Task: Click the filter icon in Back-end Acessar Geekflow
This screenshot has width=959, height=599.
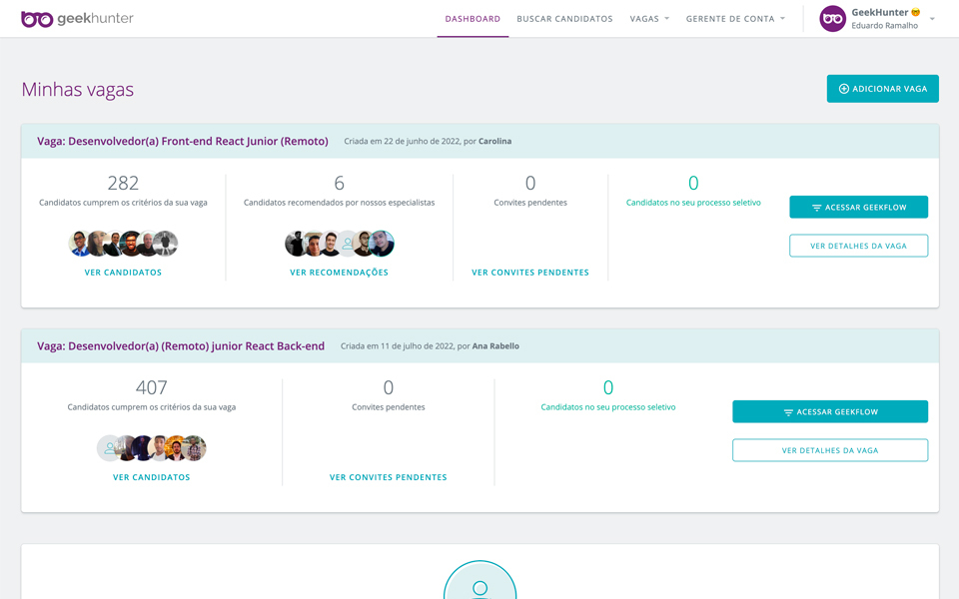Action: pos(788,412)
